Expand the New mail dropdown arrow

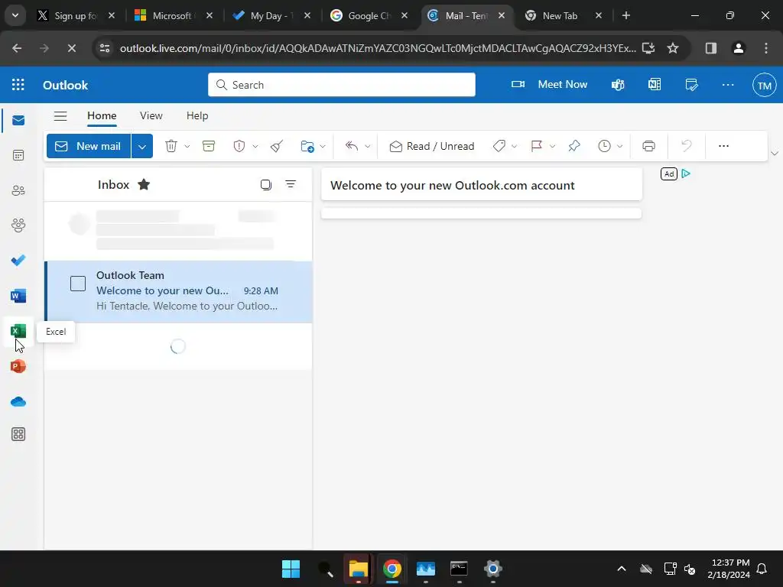[142, 146]
